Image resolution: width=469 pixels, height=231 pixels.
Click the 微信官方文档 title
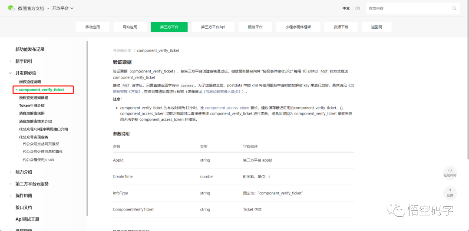(x=31, y=8)
